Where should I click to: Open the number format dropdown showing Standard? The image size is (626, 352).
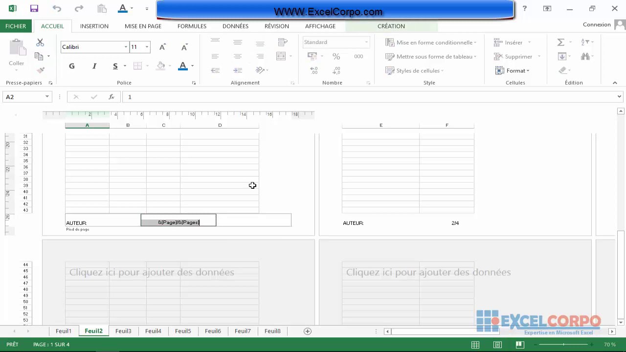pos(366,42)
